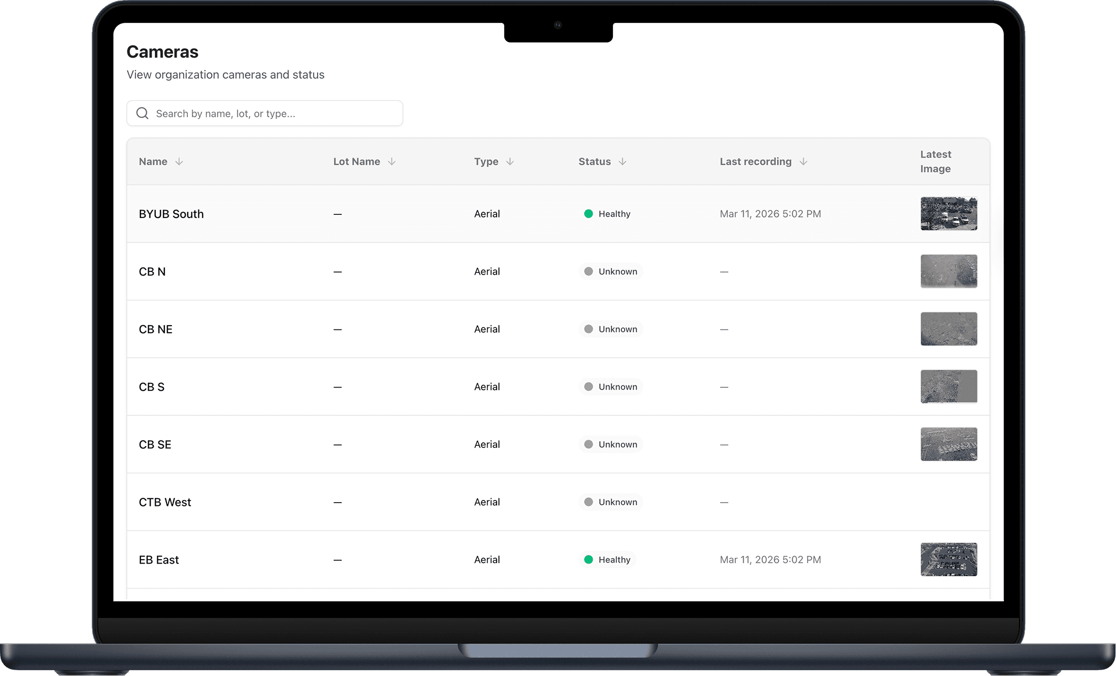
Task: Sort by Status column arrow
Action: (x=623, y=162)
